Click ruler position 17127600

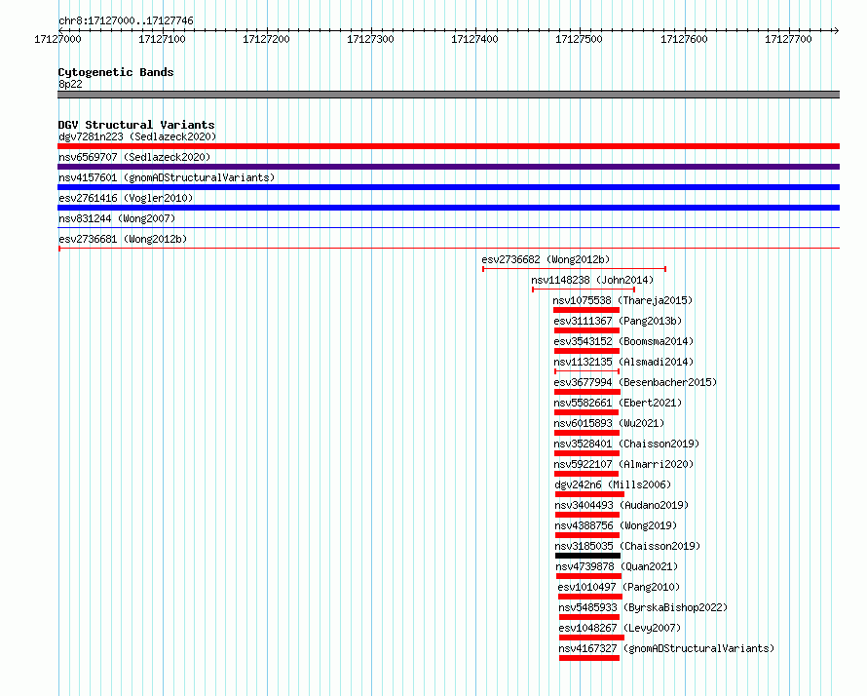coord(684,39)
